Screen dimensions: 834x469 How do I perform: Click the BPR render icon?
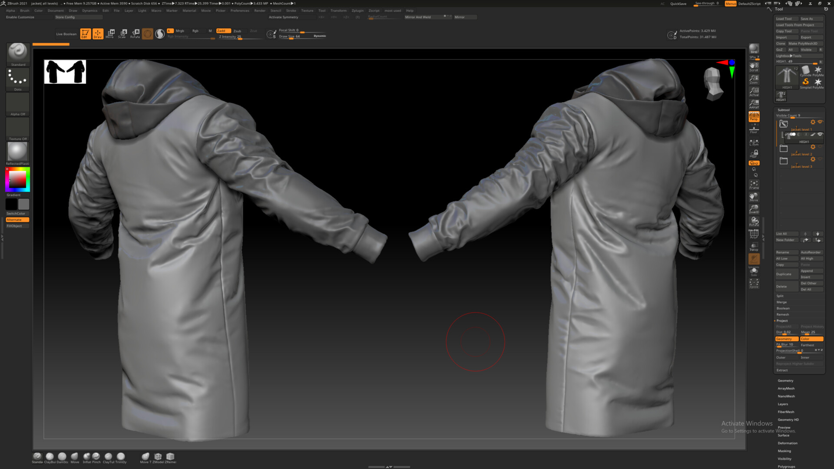[754, 49]
